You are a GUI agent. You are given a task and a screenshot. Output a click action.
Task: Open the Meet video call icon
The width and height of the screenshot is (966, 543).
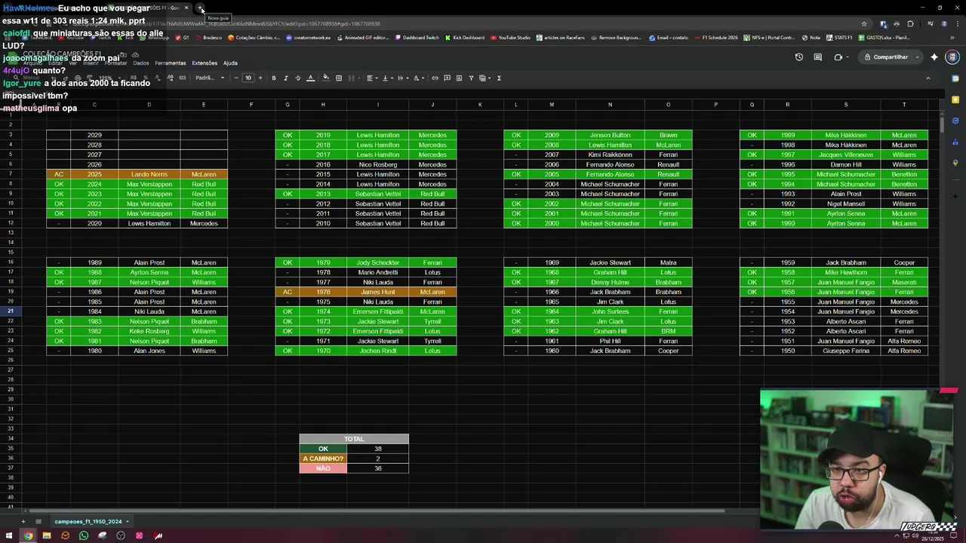tap(838, 57)
